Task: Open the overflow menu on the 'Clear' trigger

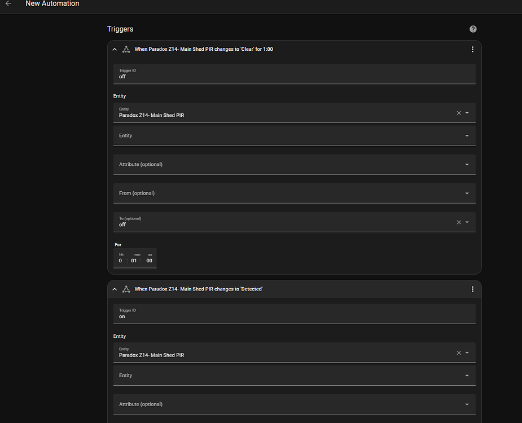Action: 472,49
